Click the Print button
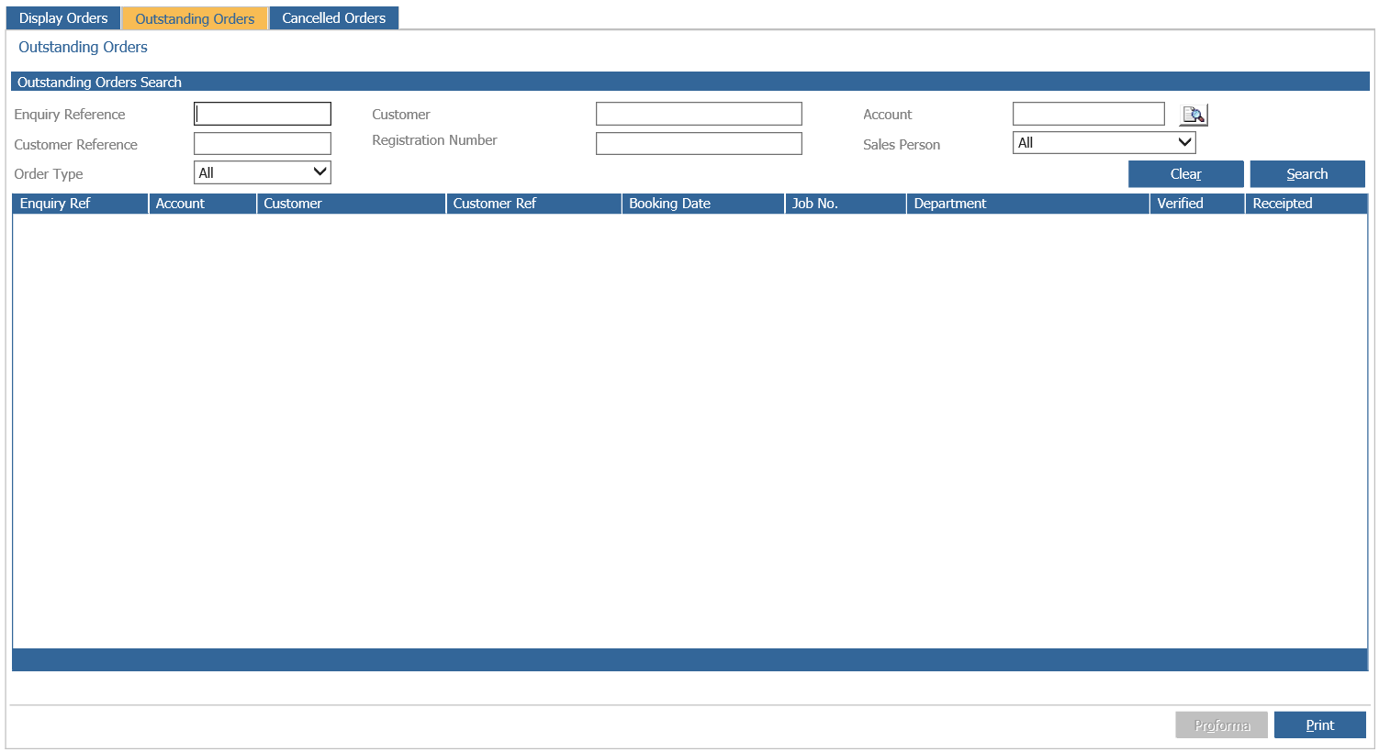 (1319, 724)
